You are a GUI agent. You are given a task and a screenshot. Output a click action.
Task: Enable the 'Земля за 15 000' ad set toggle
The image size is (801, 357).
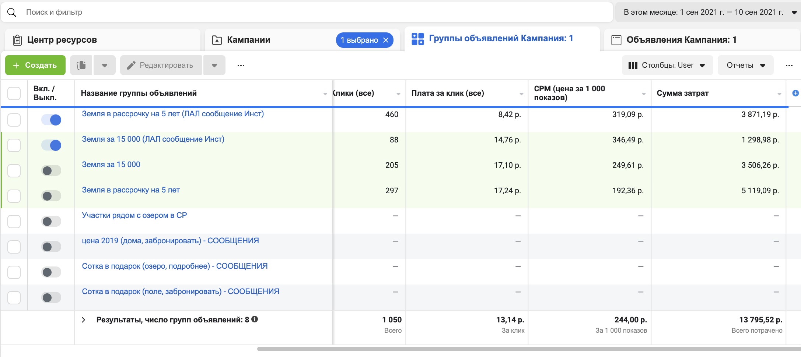pos(51,171)
